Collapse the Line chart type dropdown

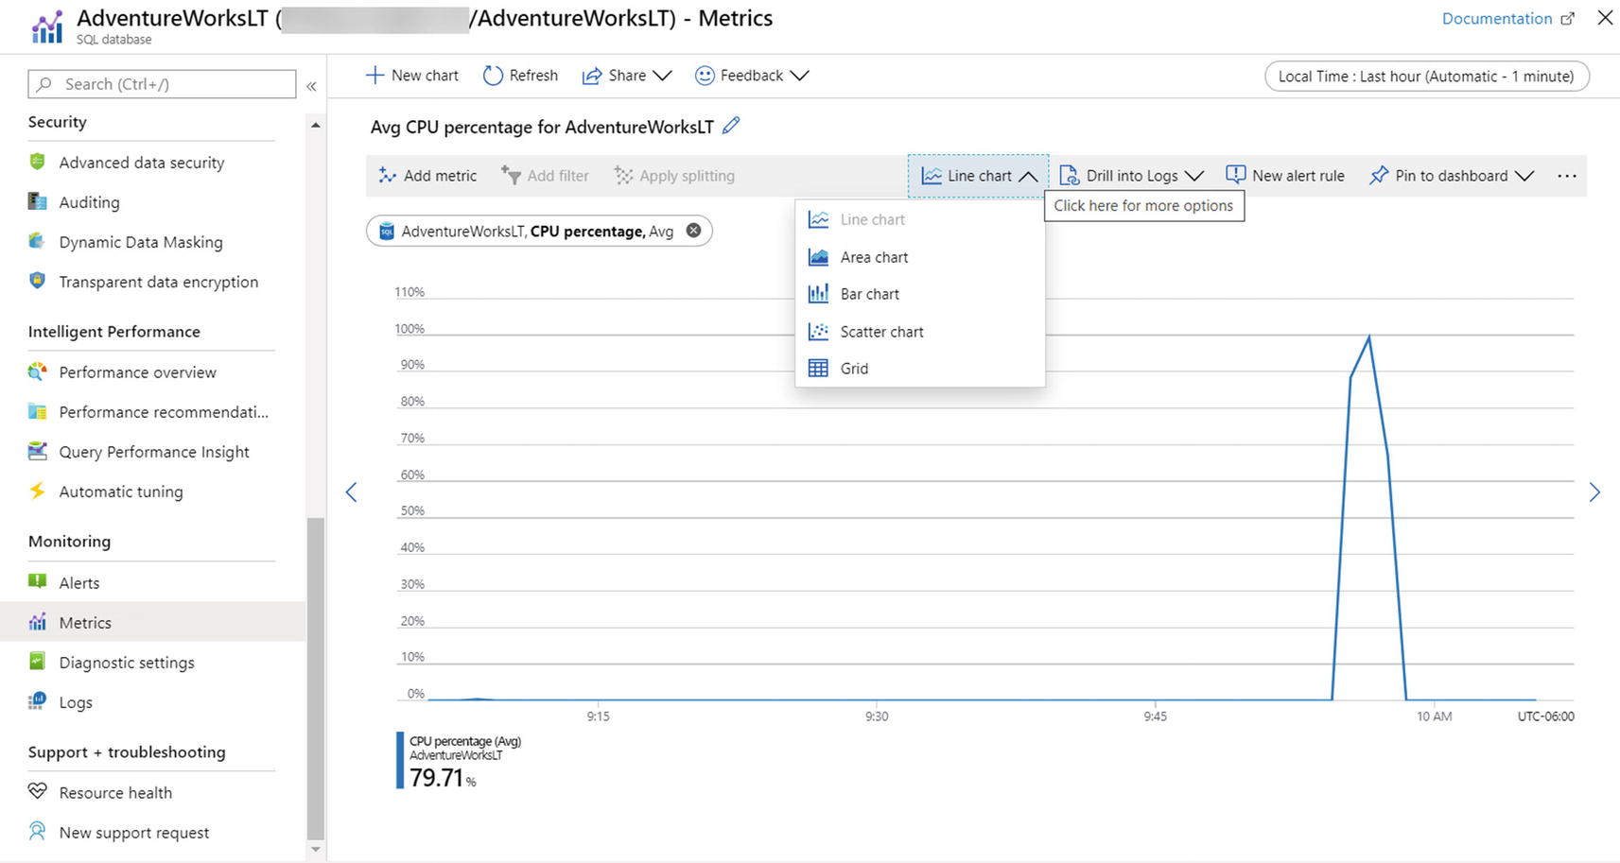pos(978,176)
